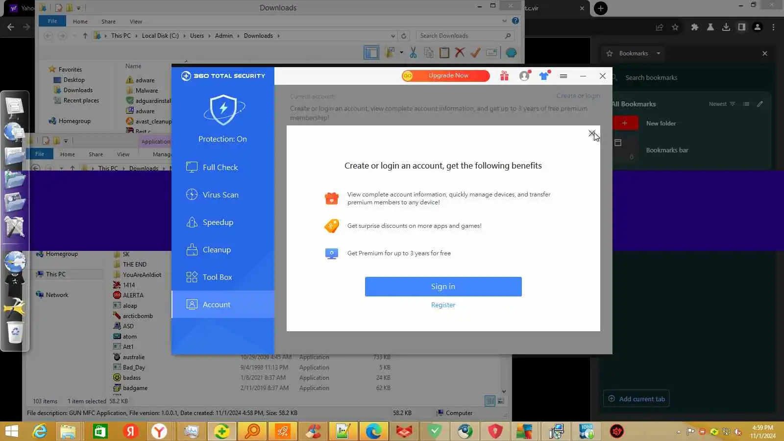The width and height of the screenshot is (784, 441).
Task: Click the Paste clipboard toolbar icon
Action: point(444,52)
